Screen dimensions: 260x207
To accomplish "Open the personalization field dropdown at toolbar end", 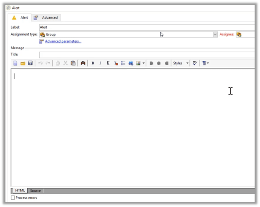I will pos(205,63).
